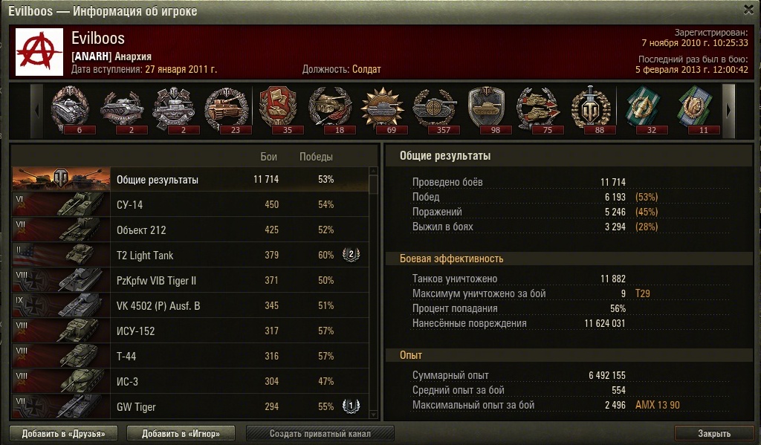This screenshot has height=445, width=761.
Task: Click the shield medal with count 98
Action: (x=487, y=110)
